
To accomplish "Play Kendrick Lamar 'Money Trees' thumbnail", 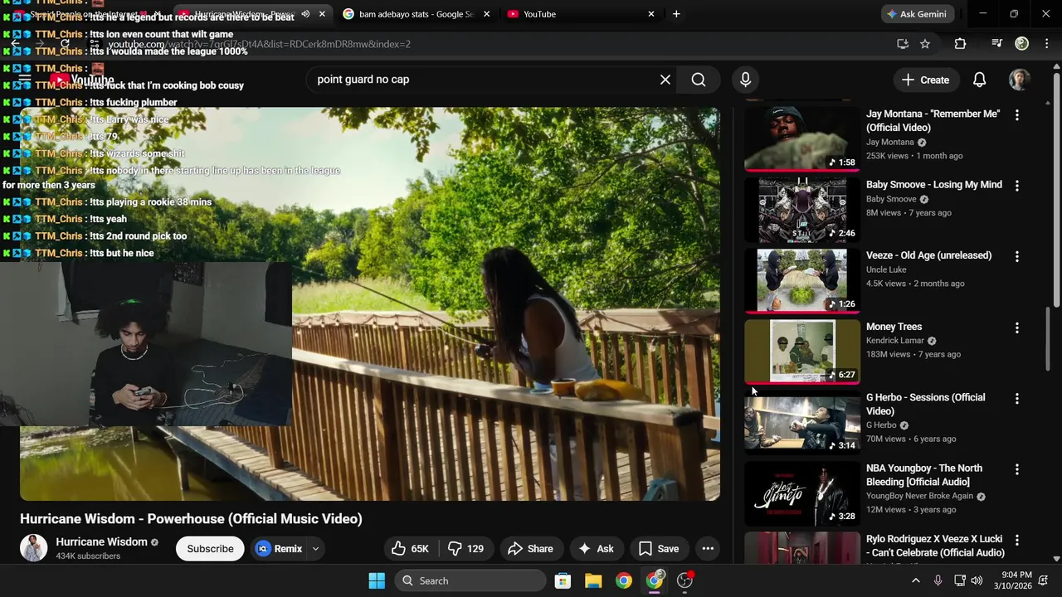I will pos(802,351).
